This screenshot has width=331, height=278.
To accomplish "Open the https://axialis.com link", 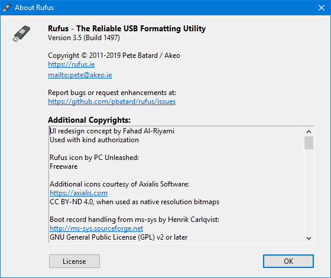I will pos(79,193).
